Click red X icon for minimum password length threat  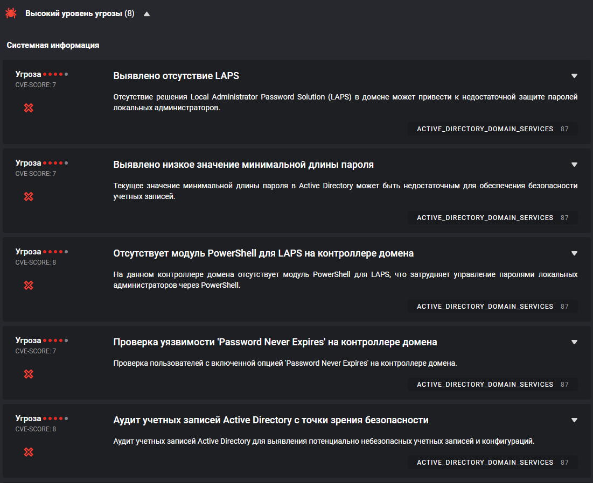pos(29,197)
